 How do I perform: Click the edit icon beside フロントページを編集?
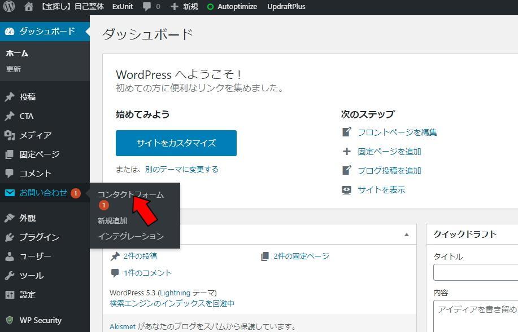[x=346, y=132]
